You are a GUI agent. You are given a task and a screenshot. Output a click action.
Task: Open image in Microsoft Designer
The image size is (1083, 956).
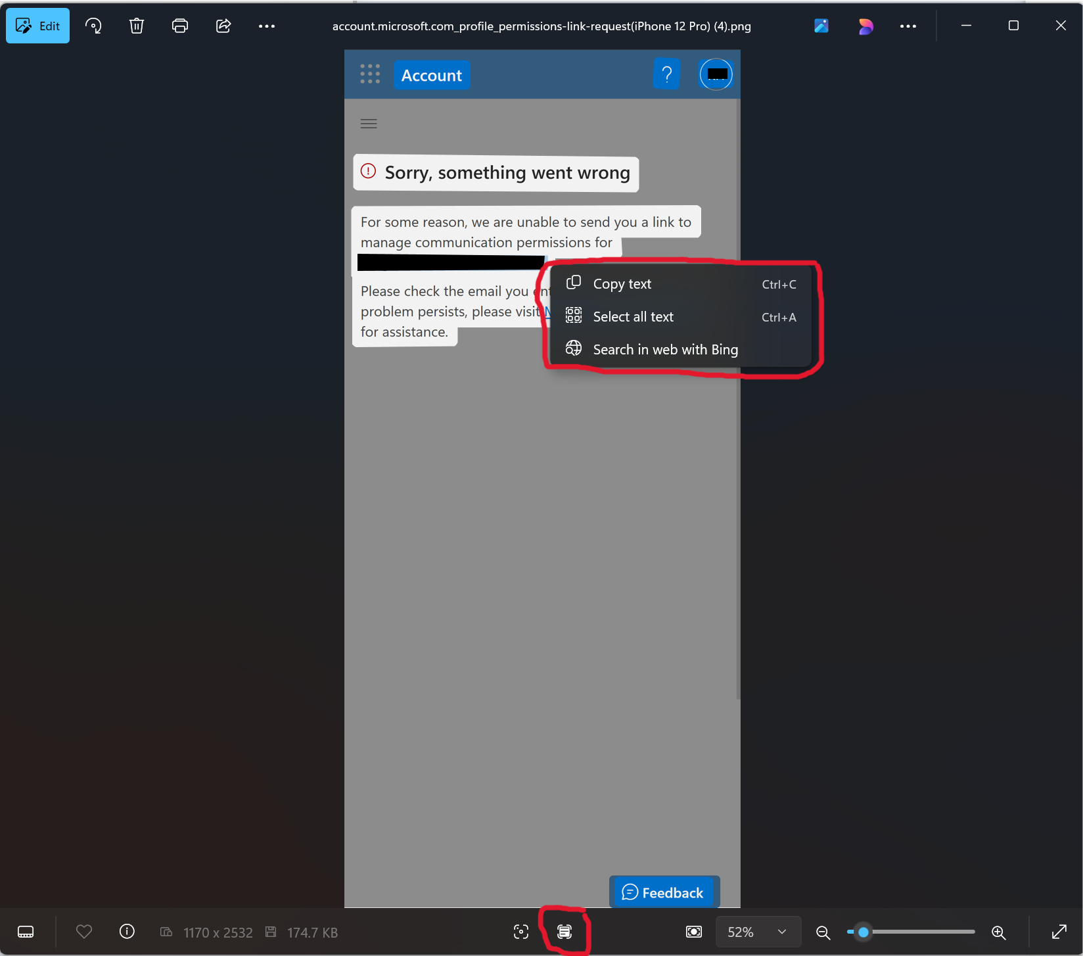click(x=865, y=26)
